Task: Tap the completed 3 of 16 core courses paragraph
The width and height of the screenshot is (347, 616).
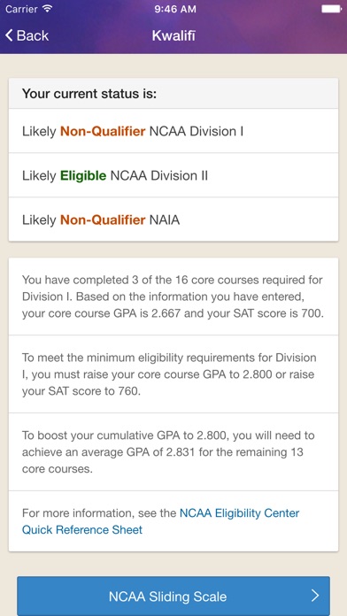Action: tap(173, 296)
